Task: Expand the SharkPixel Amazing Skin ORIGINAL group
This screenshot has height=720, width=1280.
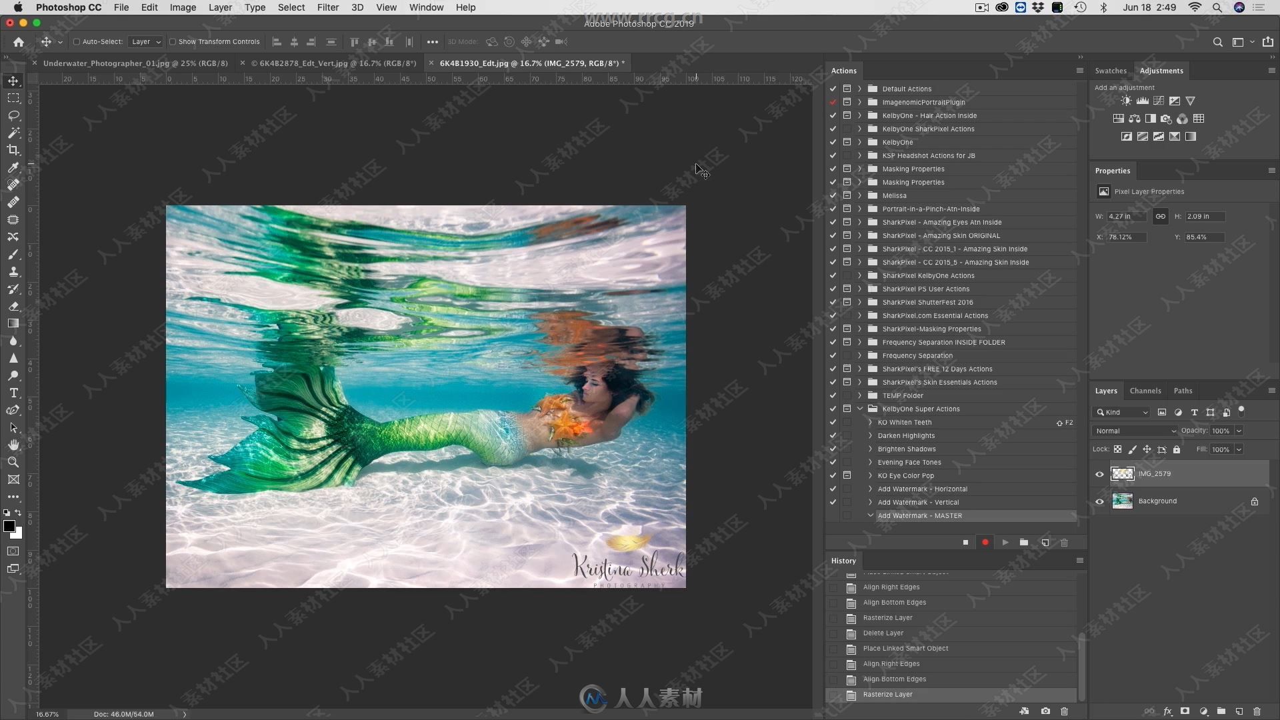Action: [861, 235]
